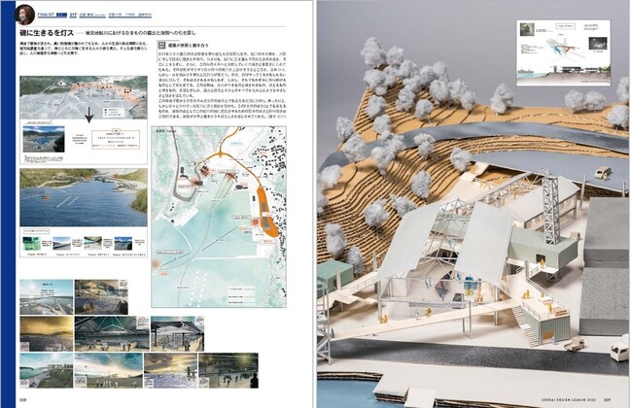Open the render of building on green coastal hillside
This screenshot has width=632, height=408.
[47, 370]
